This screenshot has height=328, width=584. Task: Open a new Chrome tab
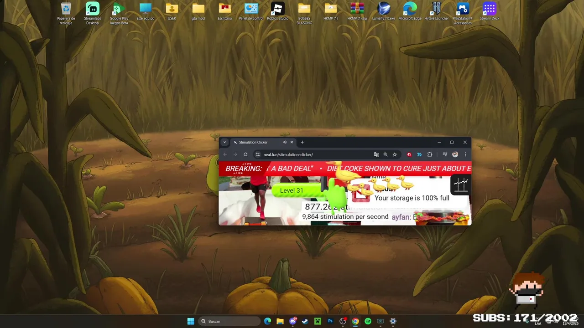click(302, 142)
